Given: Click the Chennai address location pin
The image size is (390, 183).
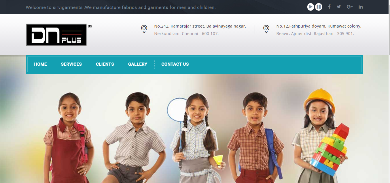Looking at the screenshot, I should tap(144, 29).
